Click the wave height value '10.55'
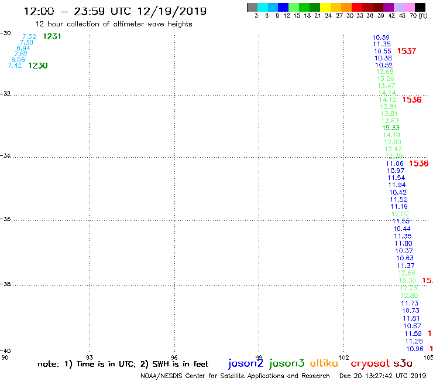The width and height of the screenshot is (433, 381). point(383,51)
